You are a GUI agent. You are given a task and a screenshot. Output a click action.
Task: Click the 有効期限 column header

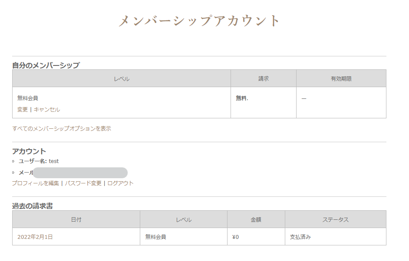(341, 79)
